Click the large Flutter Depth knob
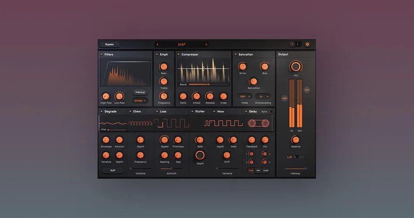Image resolution: width=414 pixels, height=218 pixels. coord(200,155)
